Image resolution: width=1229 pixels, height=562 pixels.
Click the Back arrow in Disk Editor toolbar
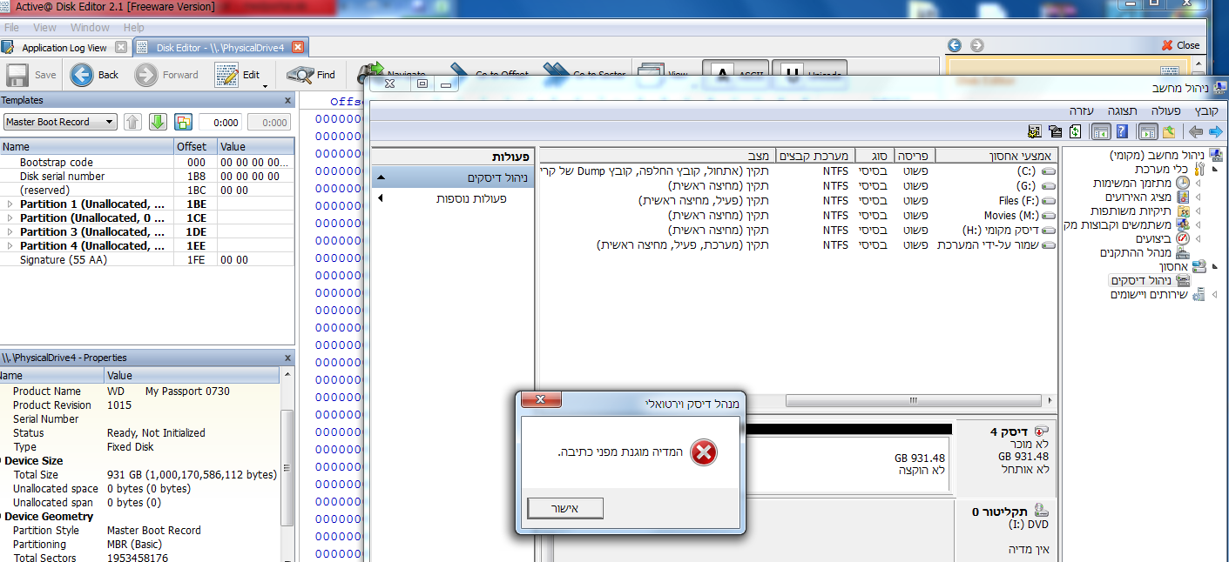coord(82,75)
